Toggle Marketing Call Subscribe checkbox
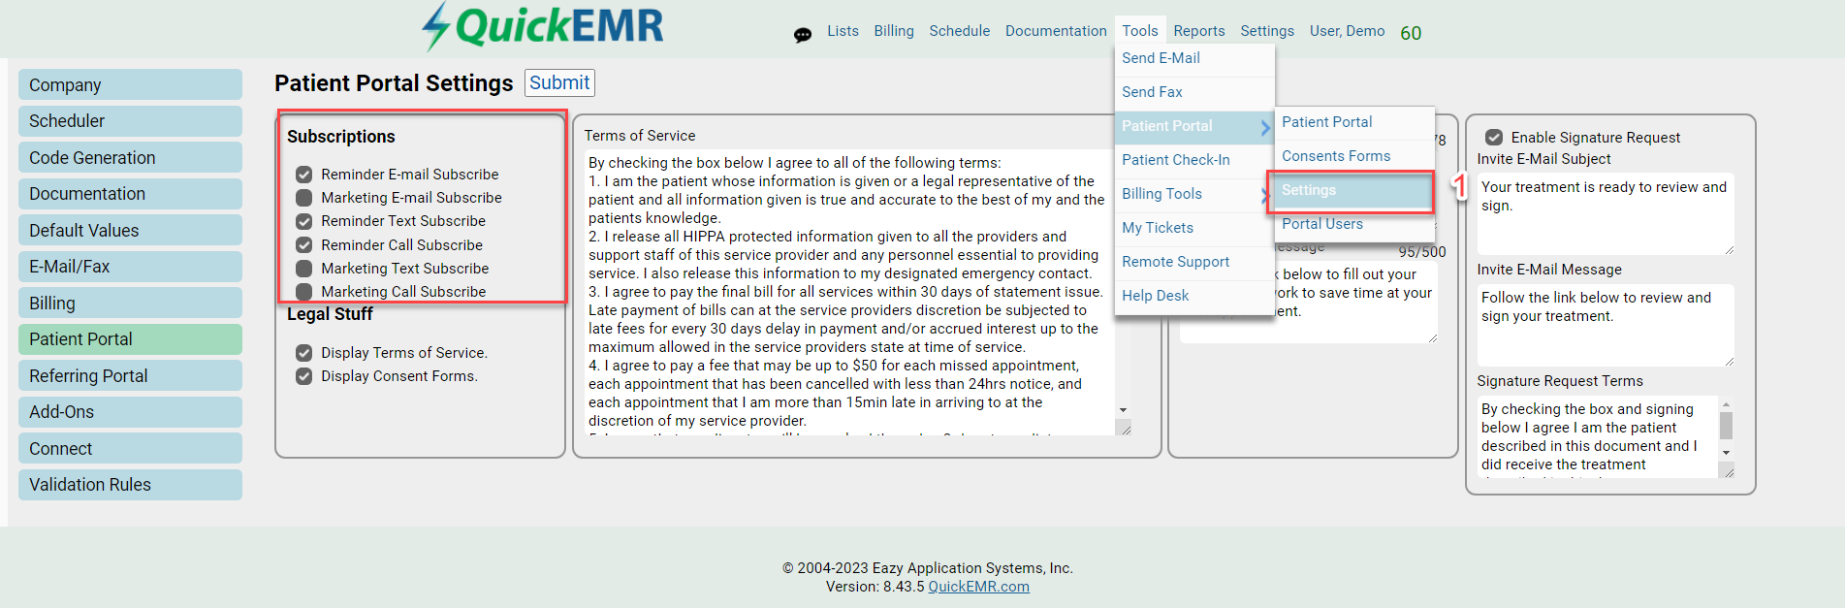 (x=303, y=292)
